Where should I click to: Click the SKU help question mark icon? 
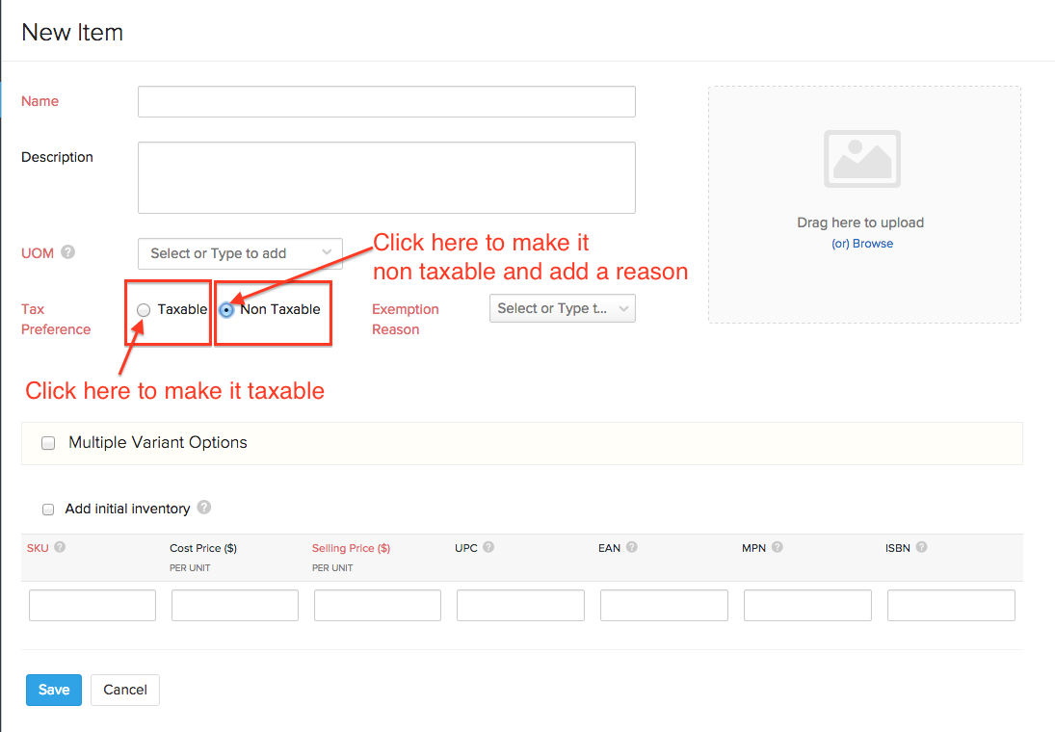coord(60,547)
